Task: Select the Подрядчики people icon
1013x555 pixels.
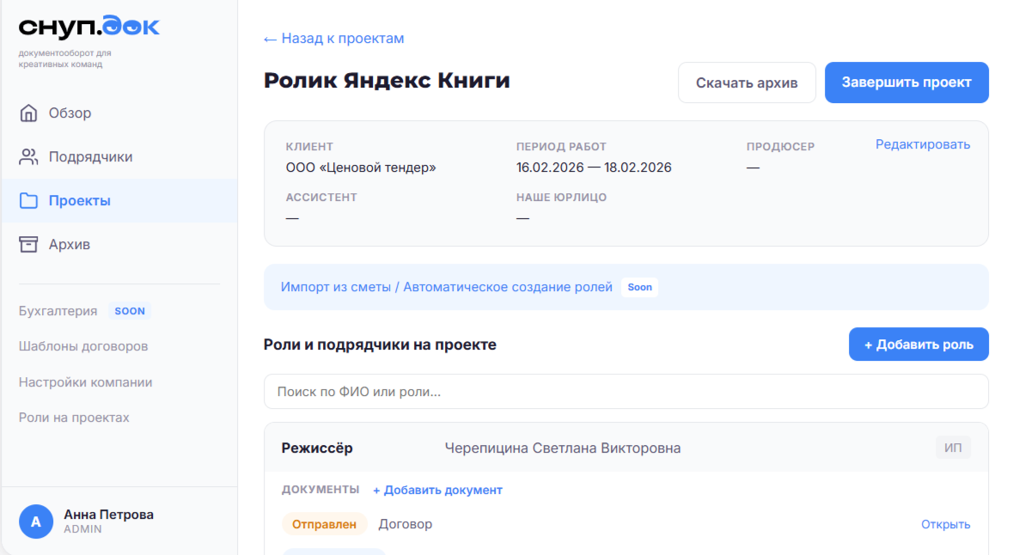Action: click(x=28, y=156)
